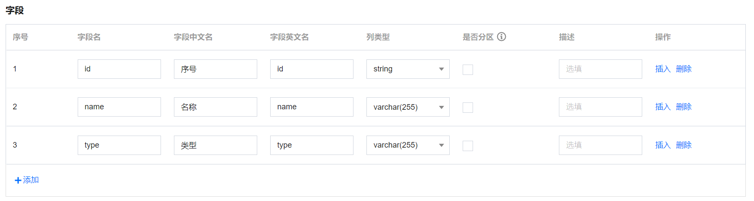Insert a row after the name field
Screen dimensions: 754x201
[663, 107]
